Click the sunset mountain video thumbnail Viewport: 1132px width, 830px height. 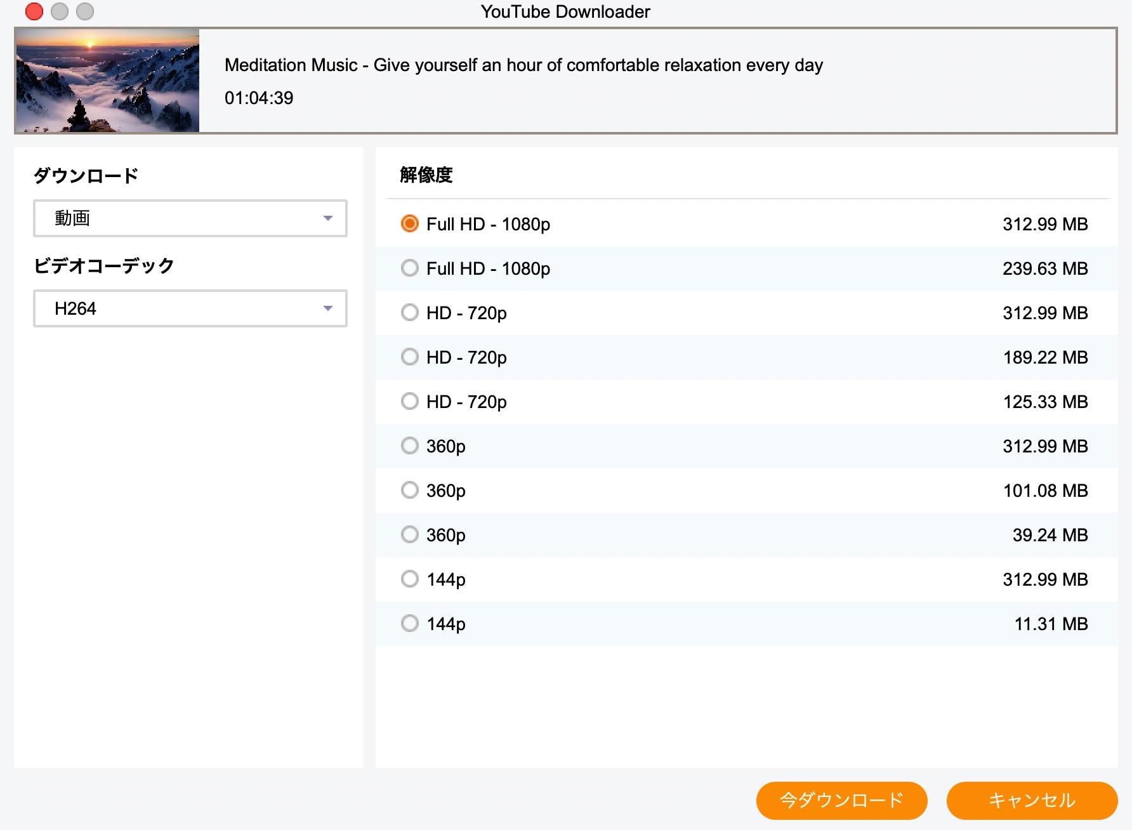107,81
